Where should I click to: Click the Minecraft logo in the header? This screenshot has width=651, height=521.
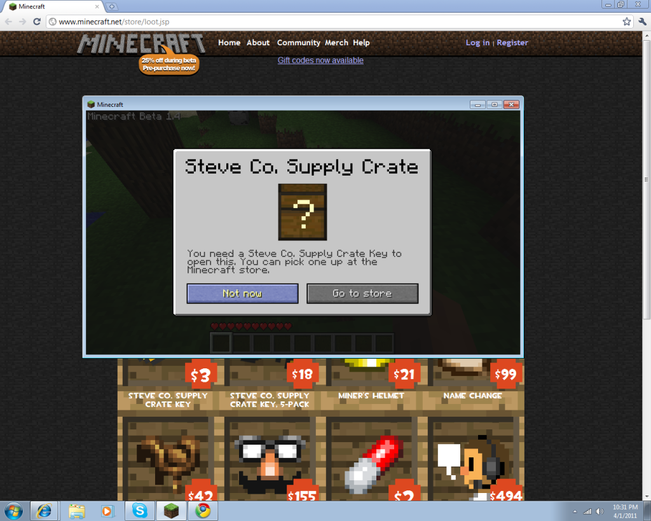coord(141,43)
